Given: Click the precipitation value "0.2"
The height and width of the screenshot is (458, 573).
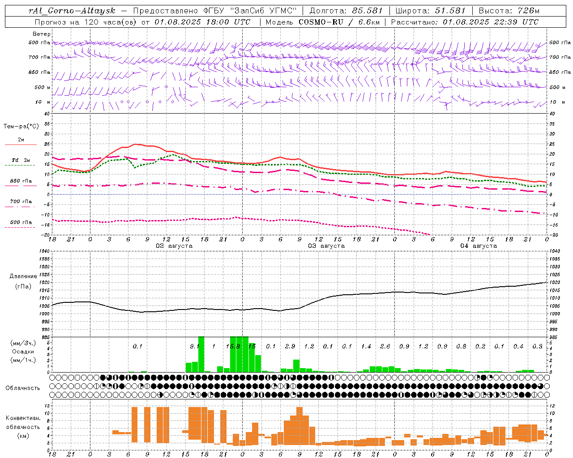Looking at the screenshot, I should 480,346.
